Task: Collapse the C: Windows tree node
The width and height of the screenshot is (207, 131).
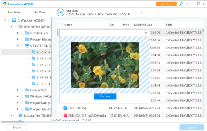Action: click(x=5, y=20)
